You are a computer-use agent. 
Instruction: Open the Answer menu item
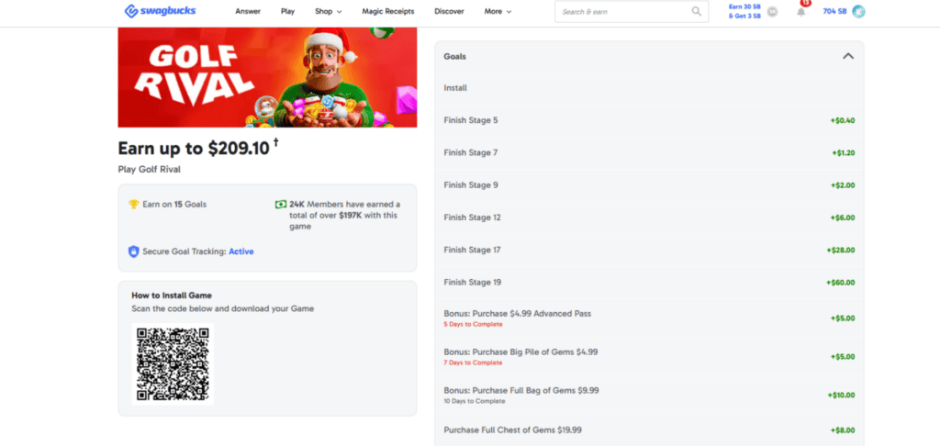[x=248, y=12]
